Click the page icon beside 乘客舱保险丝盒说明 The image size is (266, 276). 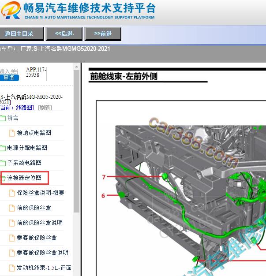[x=12, y=253]
